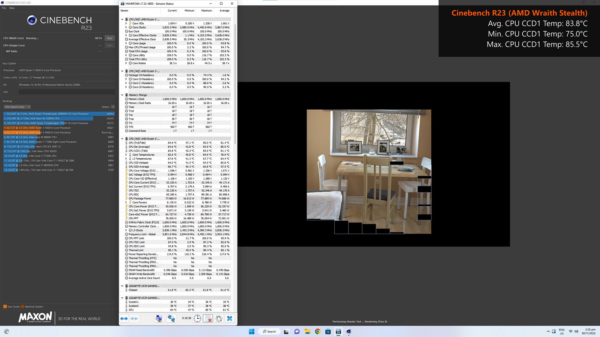Image resolution: width=600 pixels, height=337 pixels.
Task: Show hidden tray icons chevron
Action: pyautogui.click(x=548, y=331)
